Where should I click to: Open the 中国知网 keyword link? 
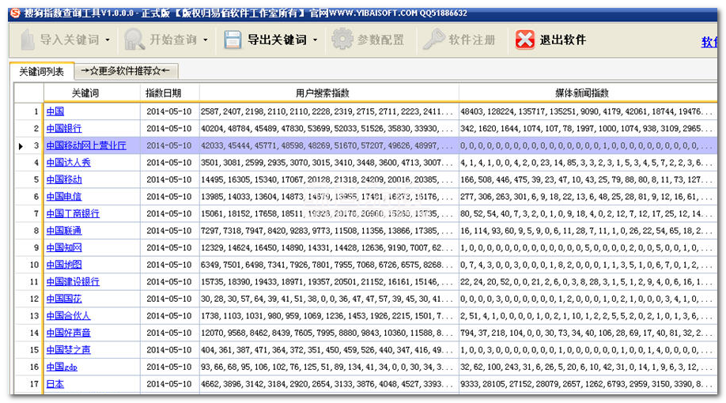pyautogui.click(x=64, y=247)
